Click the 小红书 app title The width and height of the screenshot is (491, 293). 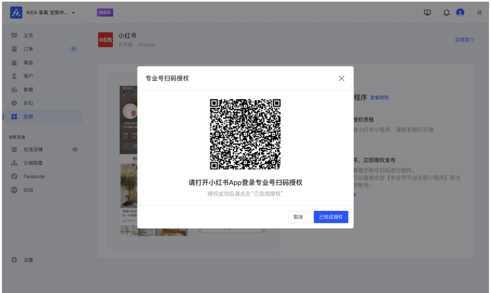127,35
